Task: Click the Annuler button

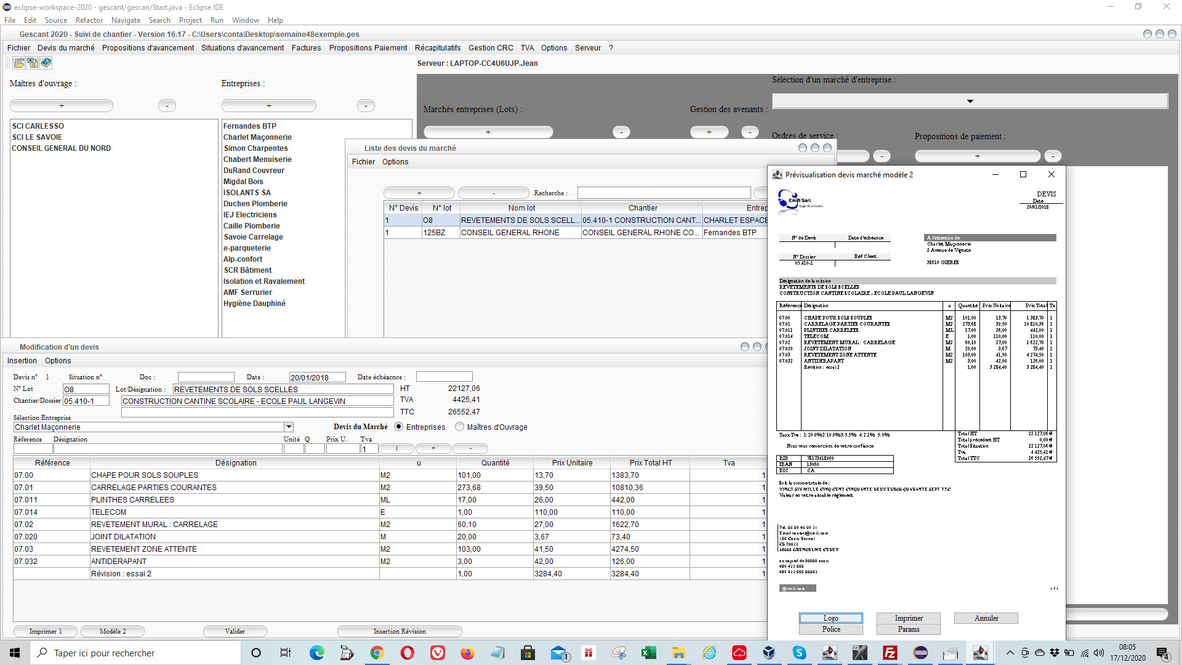Action: point(986,618)
